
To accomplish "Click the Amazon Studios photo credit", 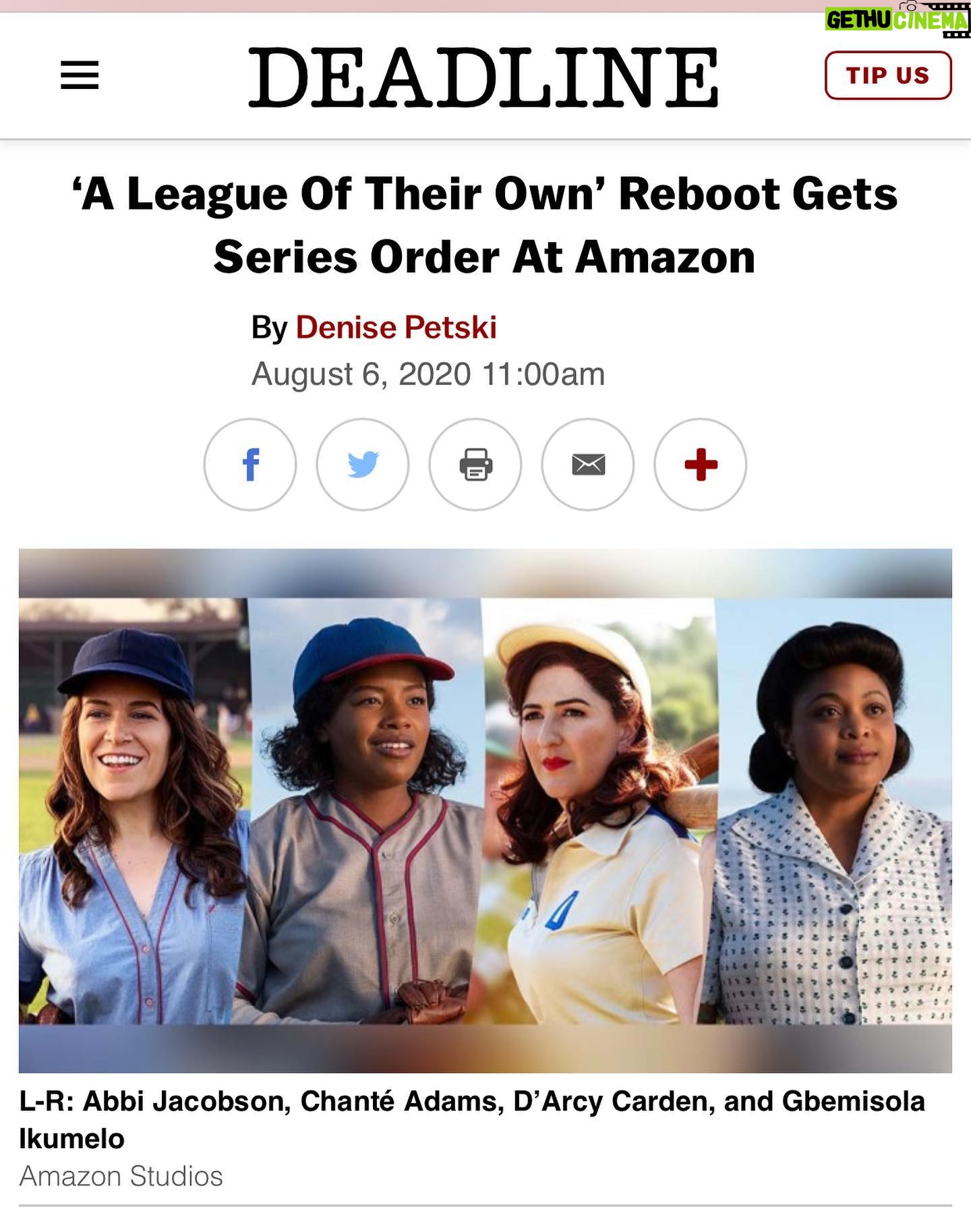I will pos(121,1177).
